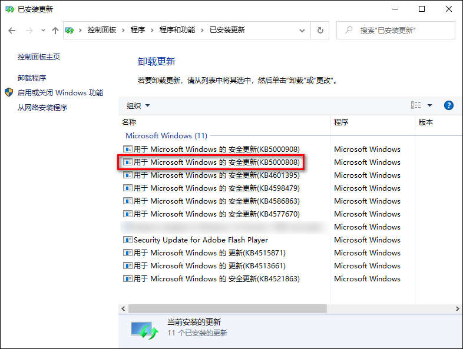Select Security Update for Adobe Flash Player
463x349 pixels.
[x=196, y=240]
